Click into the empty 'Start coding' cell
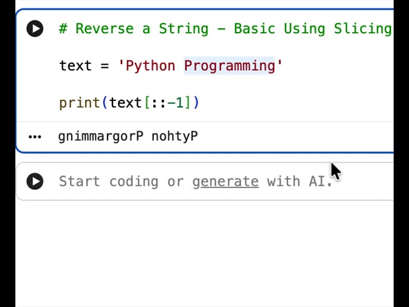 pyautogui.click(x=204, y=182)
